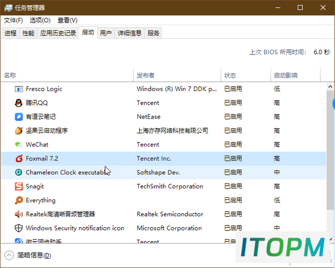Switch to the 用户 tab

coord(106,33)
